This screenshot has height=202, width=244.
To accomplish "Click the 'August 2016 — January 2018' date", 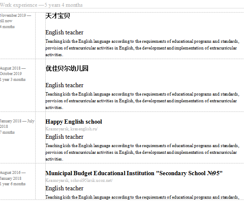I will pos(13,175).
